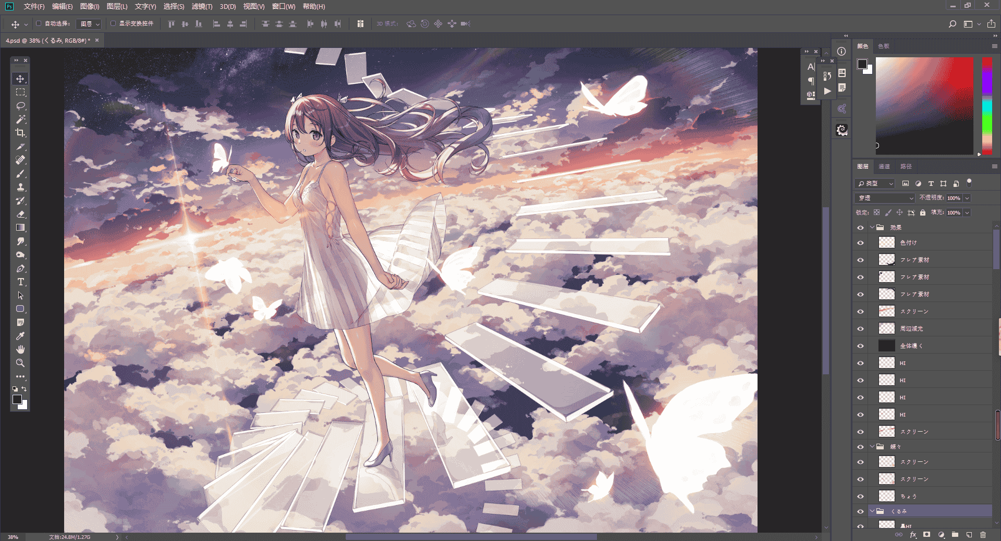The height and width of the screenshot is (541, 1001).
Task: Collapse the 効果 layer group
Action: 872,228
